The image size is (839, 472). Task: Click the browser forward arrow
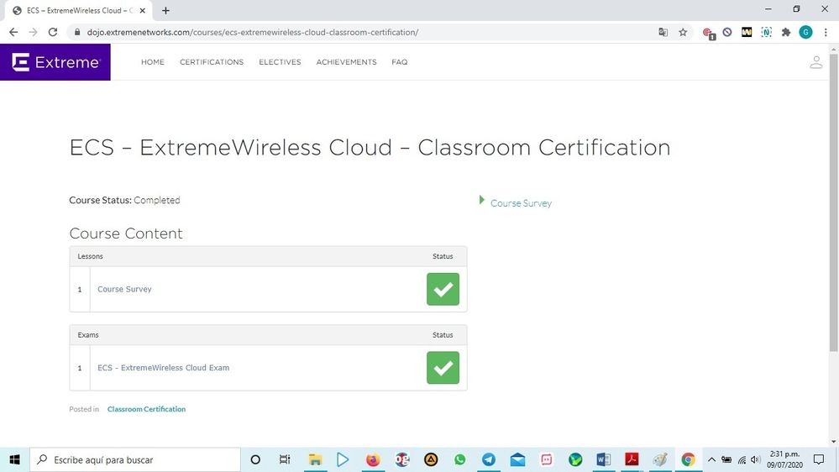click(34, 32)
